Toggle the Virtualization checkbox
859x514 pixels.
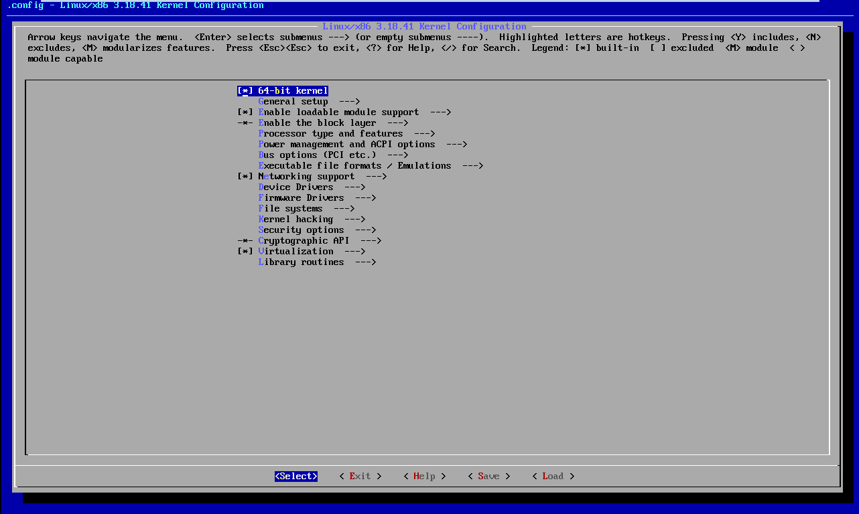245,252
